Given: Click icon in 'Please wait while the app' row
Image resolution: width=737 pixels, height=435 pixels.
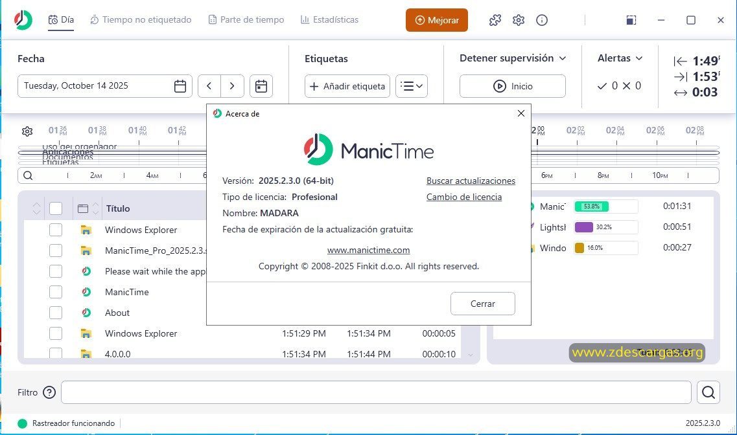Looking at the screenshot, I should (x=86, y=271).
